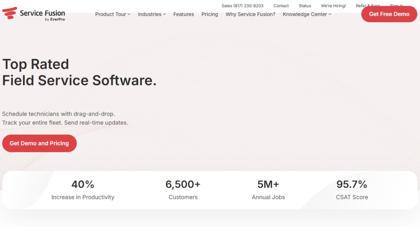Image resolution: width=420 pixels, height=227 pixels.
Task: Open the We're Hiring! link
Action: pos(333,6)
